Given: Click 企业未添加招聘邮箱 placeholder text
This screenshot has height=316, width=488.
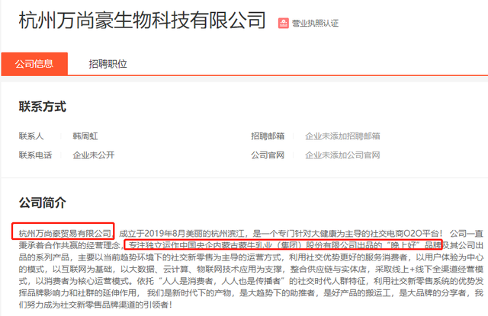Looking at the screenshot, I should (x=342, y=136).
